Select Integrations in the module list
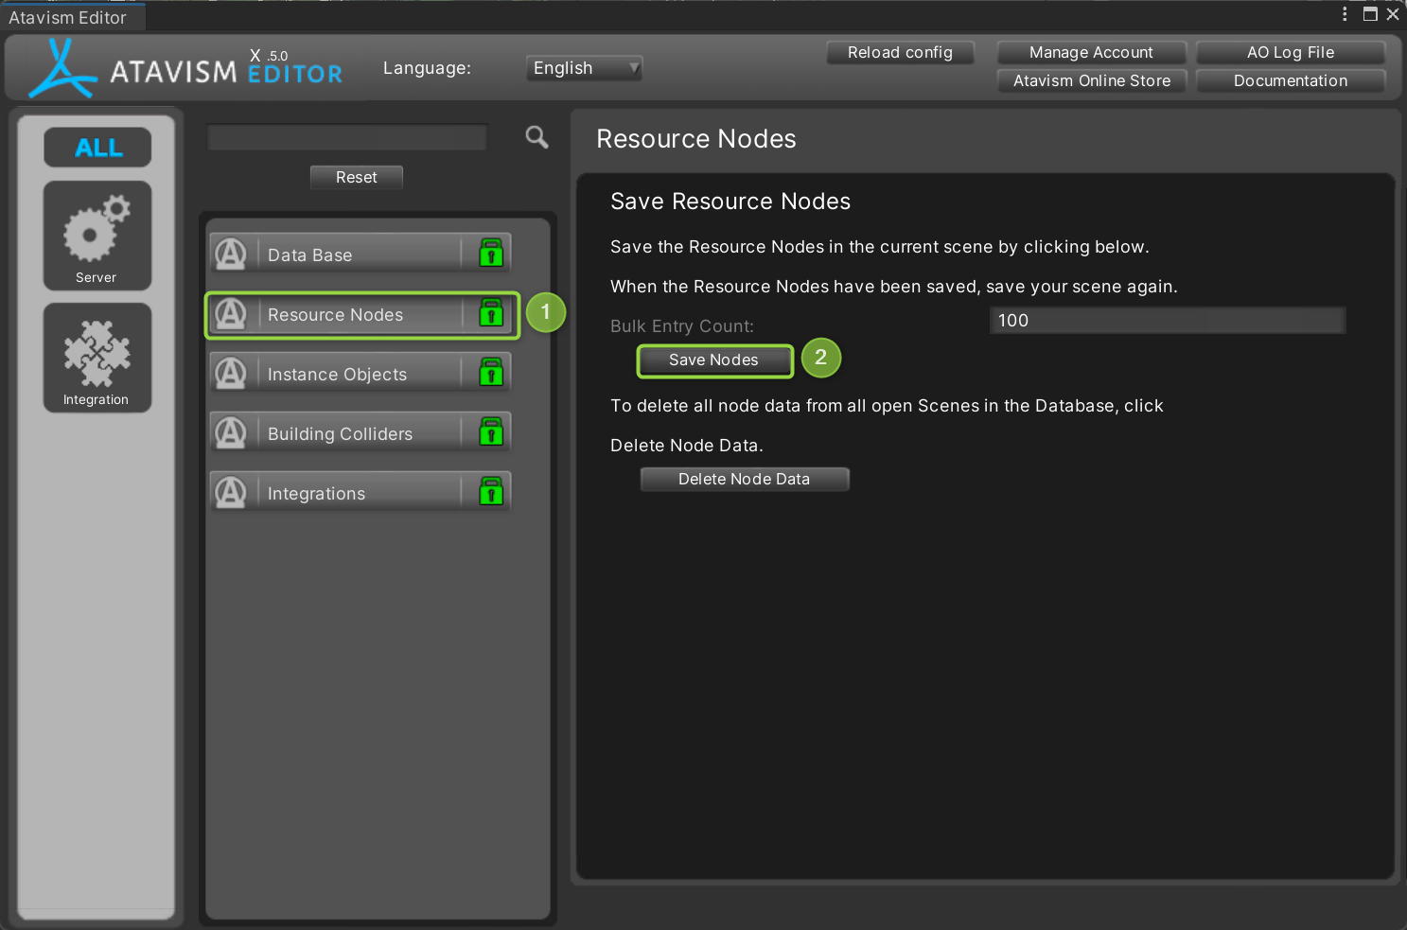1407x930 pixels. click(x=317, y=493)
